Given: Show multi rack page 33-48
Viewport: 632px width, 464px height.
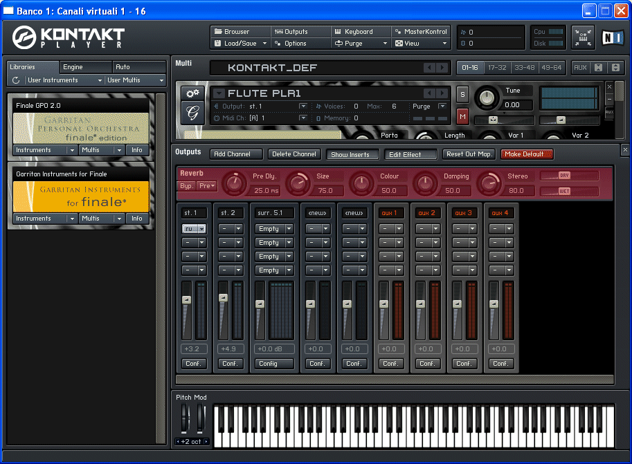Looking at the screenshot, I should pyautogui.click(x=524, y=68).
